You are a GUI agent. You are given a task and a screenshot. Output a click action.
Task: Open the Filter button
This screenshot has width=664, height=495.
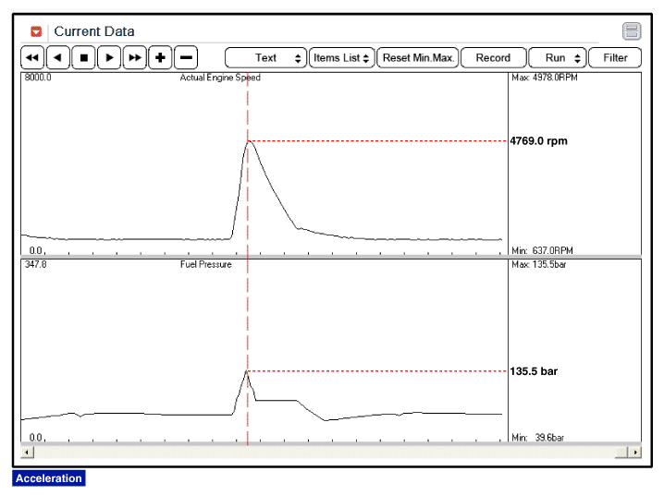[615, 57]
